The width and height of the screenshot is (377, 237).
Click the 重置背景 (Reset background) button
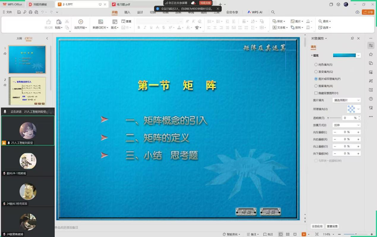(332, 227)
